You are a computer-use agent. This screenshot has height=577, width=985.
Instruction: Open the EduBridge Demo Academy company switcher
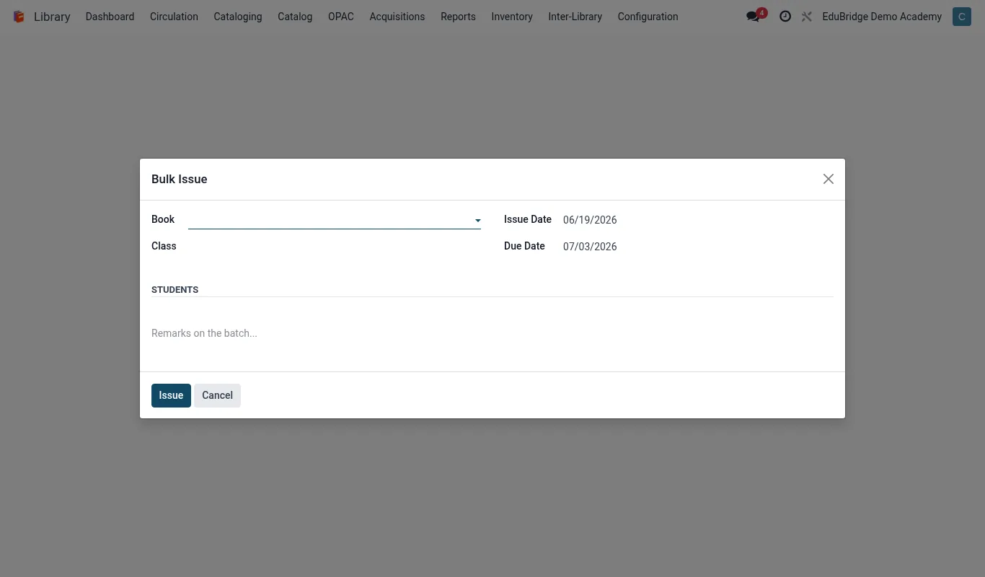(882, 17)
